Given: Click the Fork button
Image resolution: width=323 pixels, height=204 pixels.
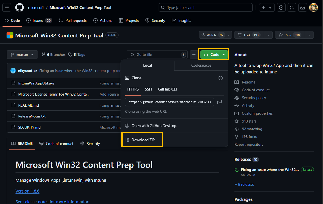Looking at the screenshot, I should coord(249,35).
